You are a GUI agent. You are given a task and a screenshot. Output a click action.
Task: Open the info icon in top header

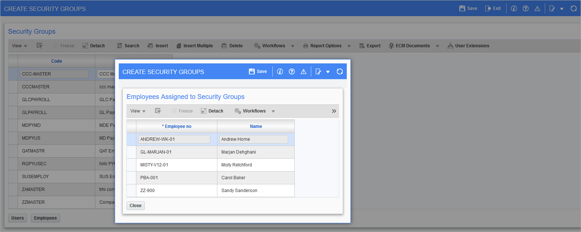pyautogui.click(x=514, y=8)
